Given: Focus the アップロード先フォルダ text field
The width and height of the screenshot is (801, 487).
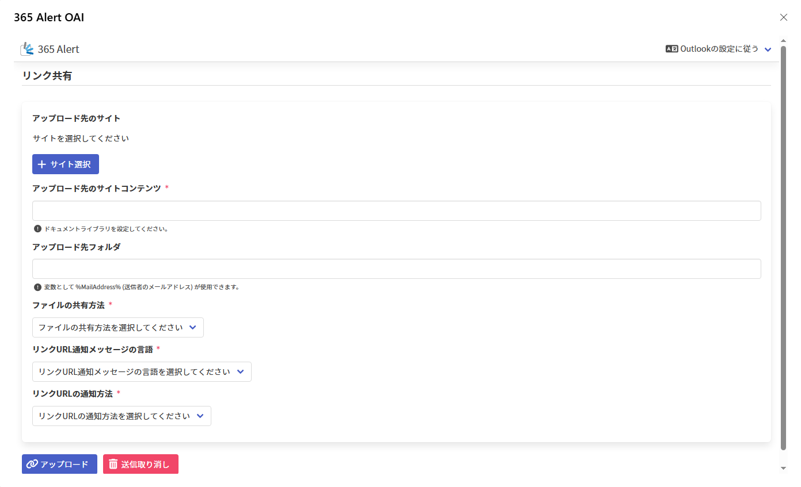Looking at the screenshot, I should pyautogui.click(x=396, y=269).
